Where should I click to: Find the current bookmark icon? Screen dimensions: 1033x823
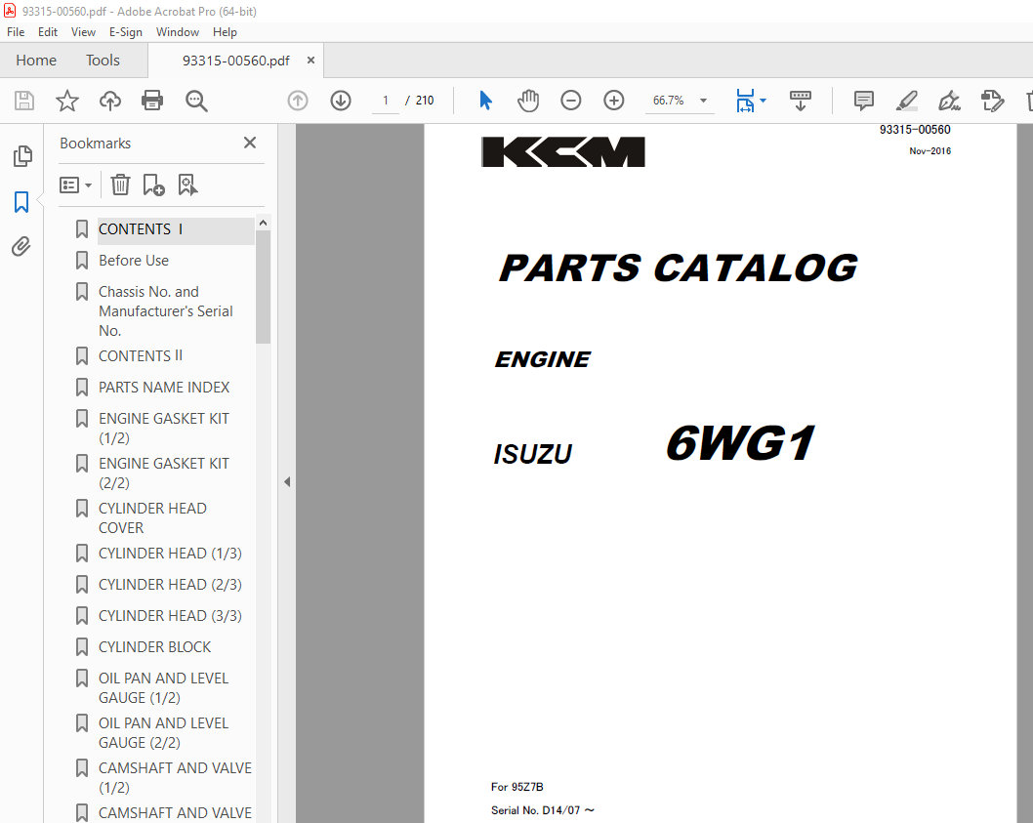[187, 185]
